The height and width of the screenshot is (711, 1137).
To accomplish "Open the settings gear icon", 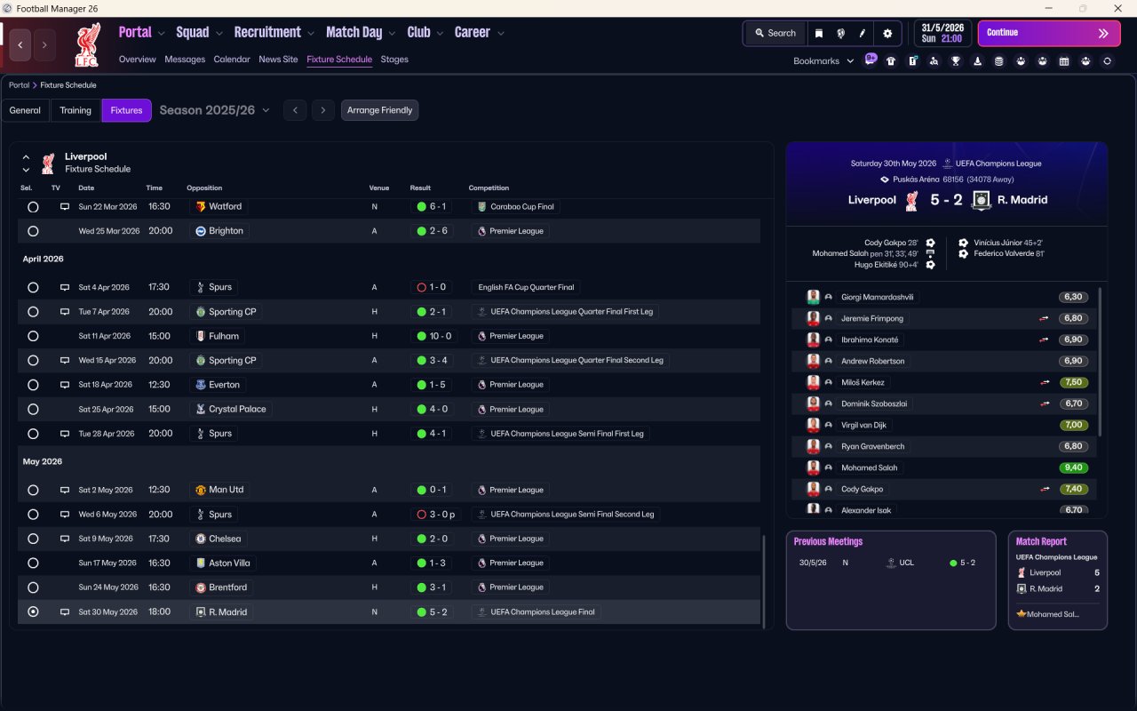I will click(x=887, y=34).
